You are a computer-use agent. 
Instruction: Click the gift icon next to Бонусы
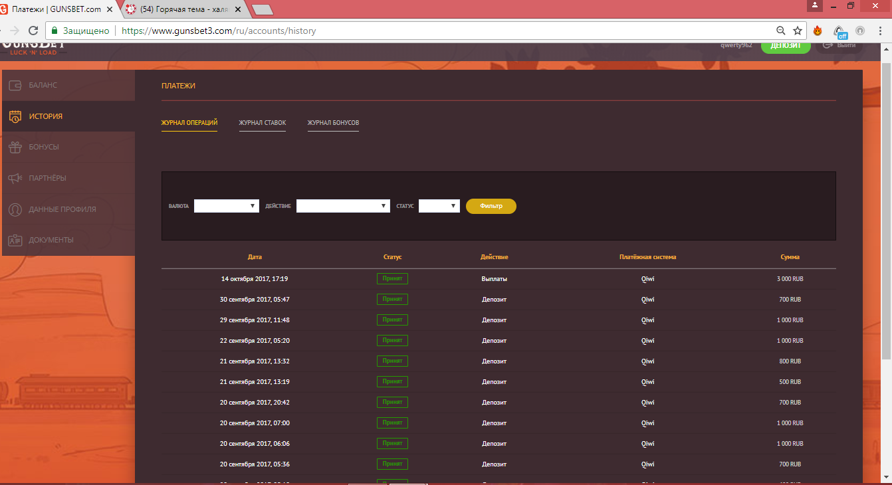pyautogui.click(x=15, y=147)
